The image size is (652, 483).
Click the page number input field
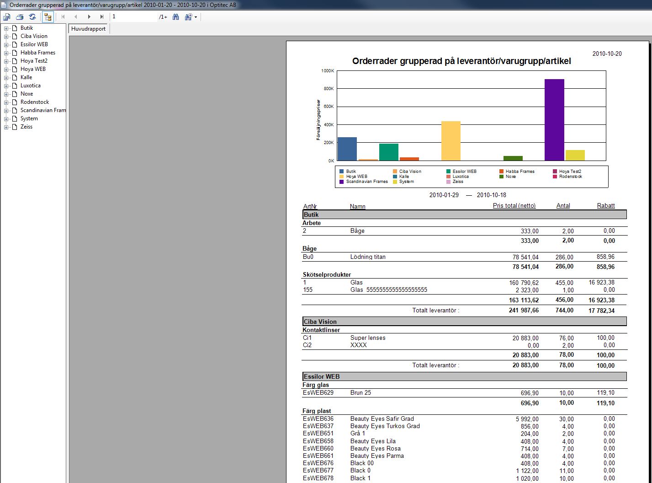tap(134, 17)
